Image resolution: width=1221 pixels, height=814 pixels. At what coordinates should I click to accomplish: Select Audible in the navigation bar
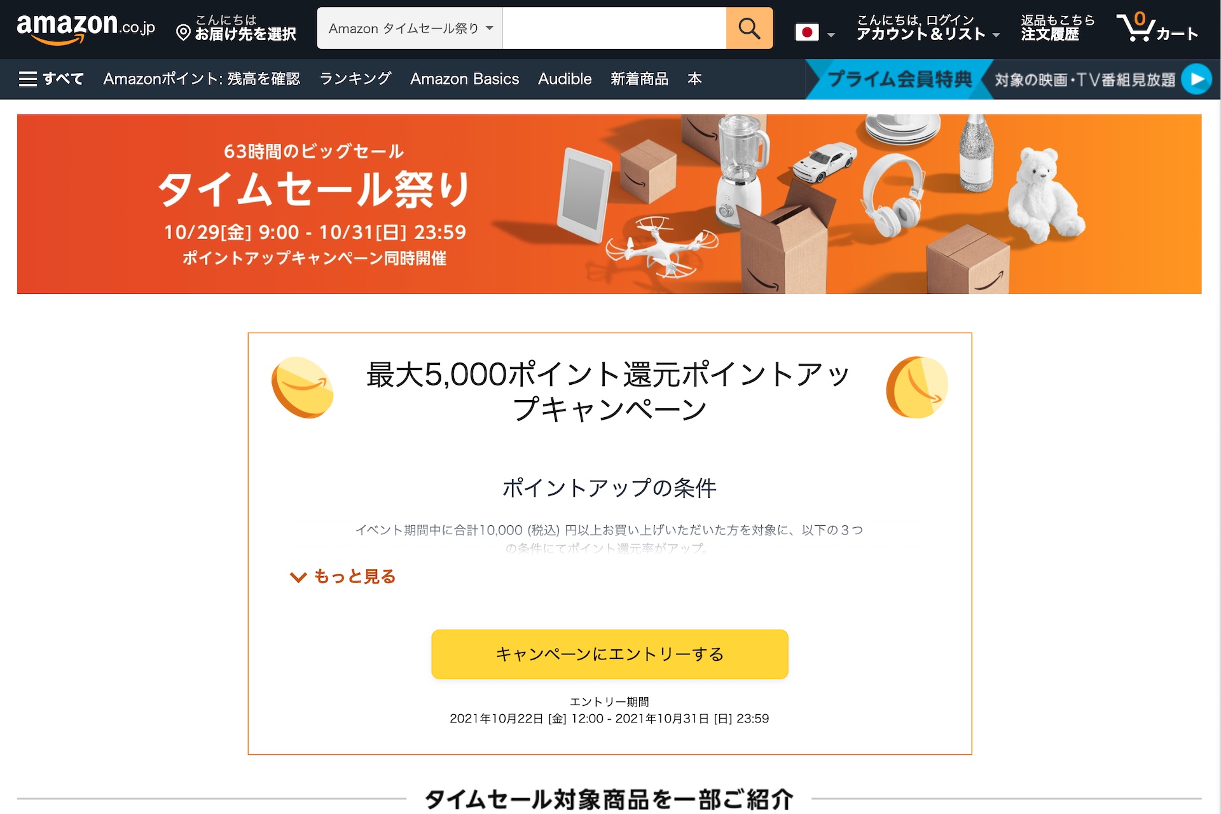565,79
